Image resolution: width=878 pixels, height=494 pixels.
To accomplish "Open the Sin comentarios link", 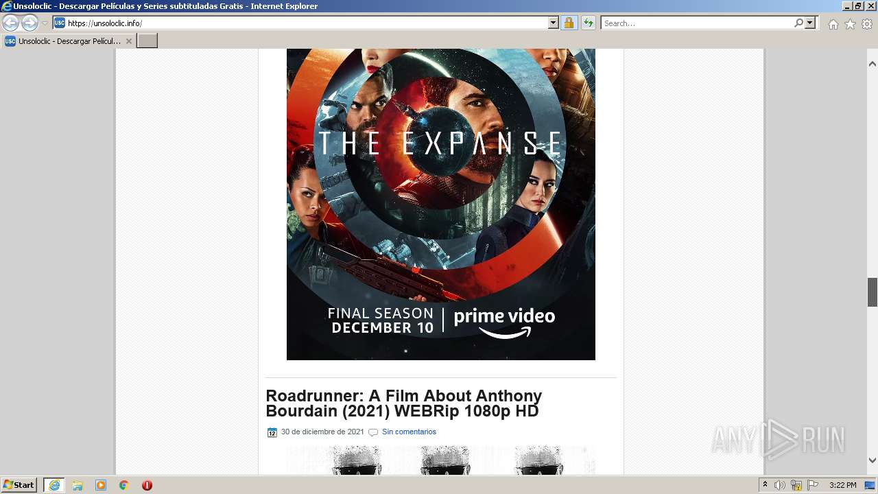I will pyautogui.click(x=409, y=432).
